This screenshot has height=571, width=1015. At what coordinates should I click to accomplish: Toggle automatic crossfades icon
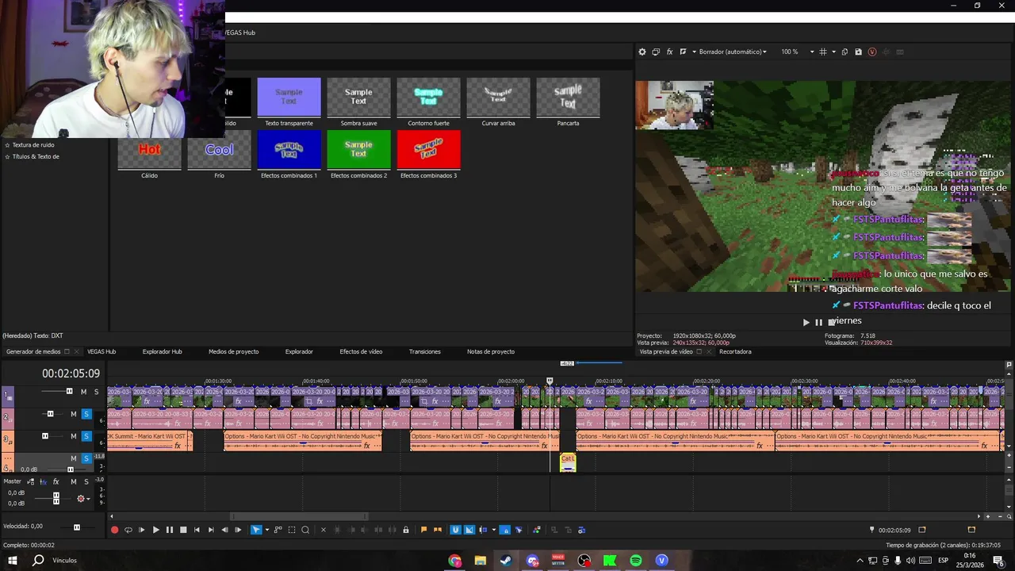click(x=469, y=530)
